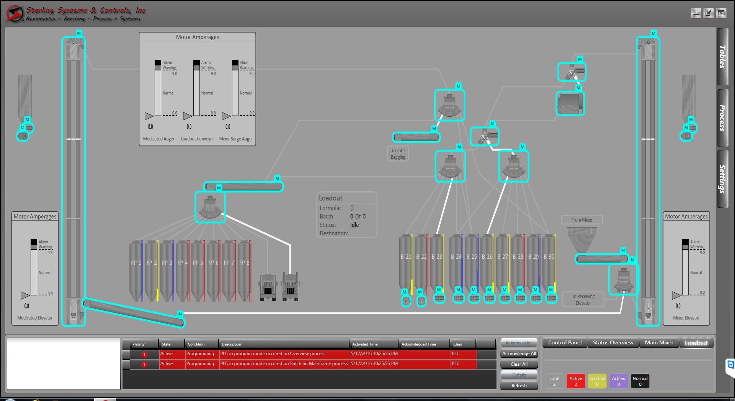Filter alarms by Normal count
The width and height of the screenshot is (735, 401).
640,381
